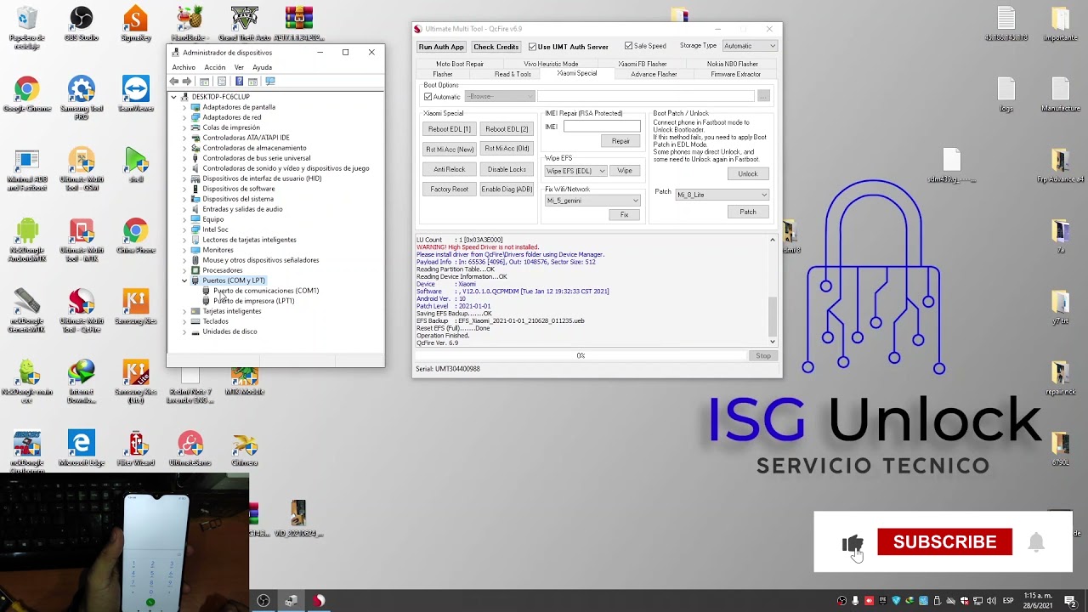Image resolution: width=1088 pixels, height=612 pixels.
Task: Open the SigmaKey desktop icon
Action: point(136,24)
